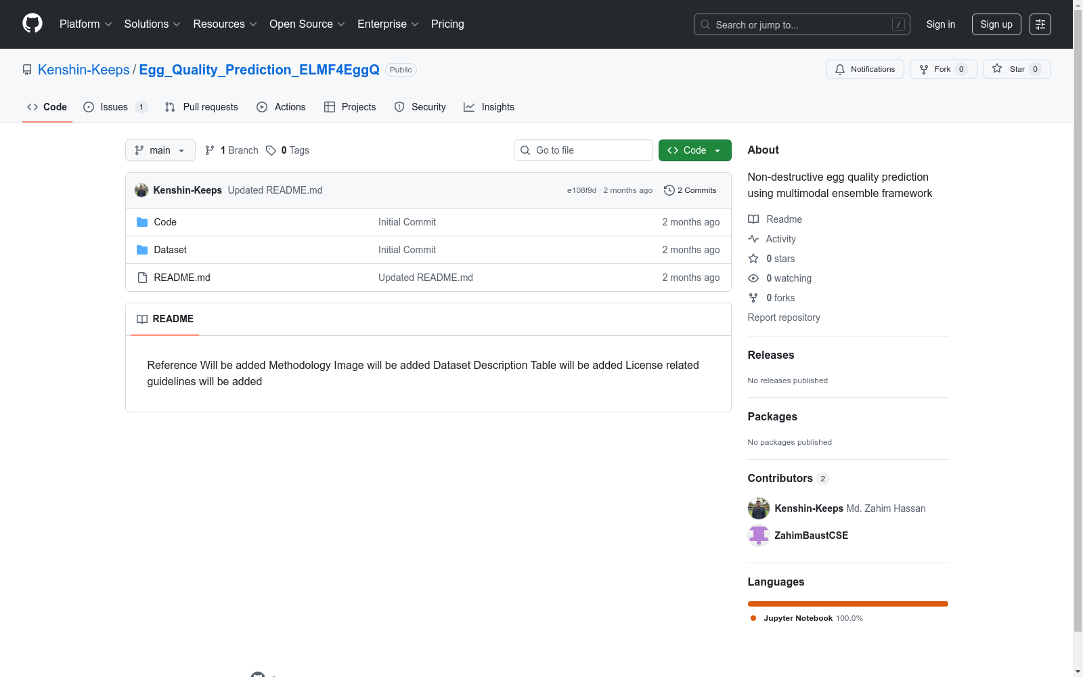Click the Activity pulse icon
Screen dimensions: 1083x677
[753, 239]
